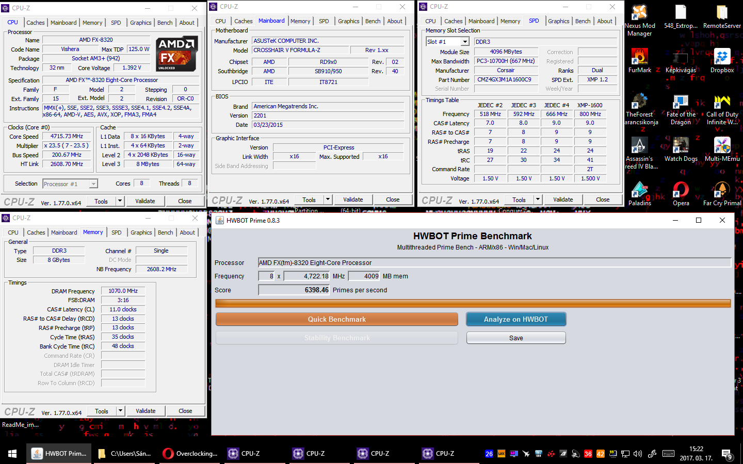
Task: Click the HWBOT frequency MHz field
Action: [x=306, y=276]
